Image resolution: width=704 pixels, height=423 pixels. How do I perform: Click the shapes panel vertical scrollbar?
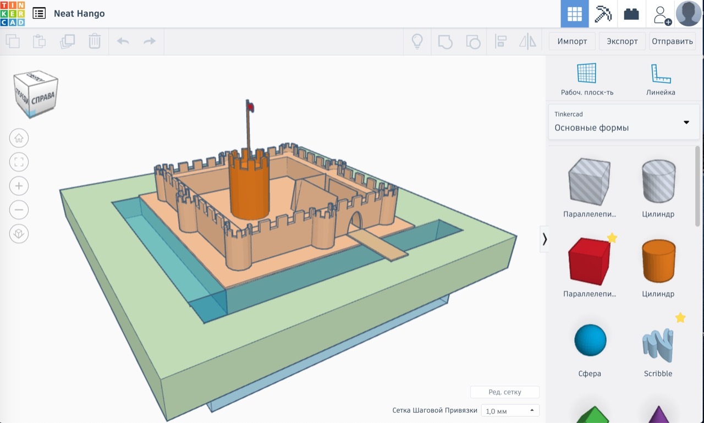(x=698, y=187)
